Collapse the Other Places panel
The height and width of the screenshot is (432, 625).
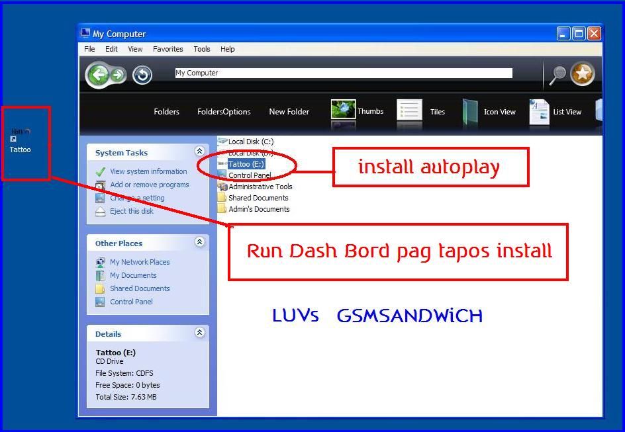[199, 242]
